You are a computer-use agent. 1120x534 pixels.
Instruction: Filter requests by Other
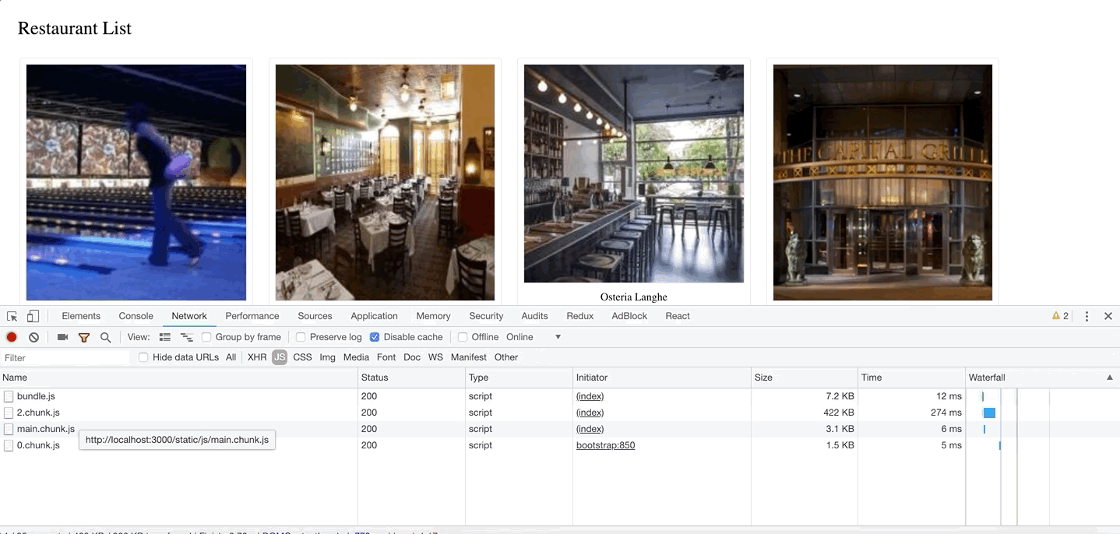tap(506, 357)
